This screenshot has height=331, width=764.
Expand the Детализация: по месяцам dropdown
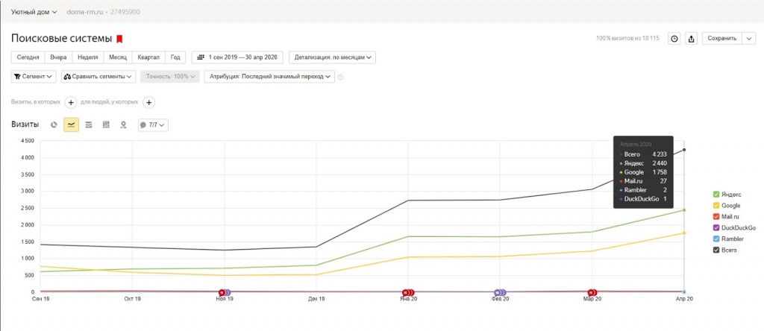click(332, 57)
